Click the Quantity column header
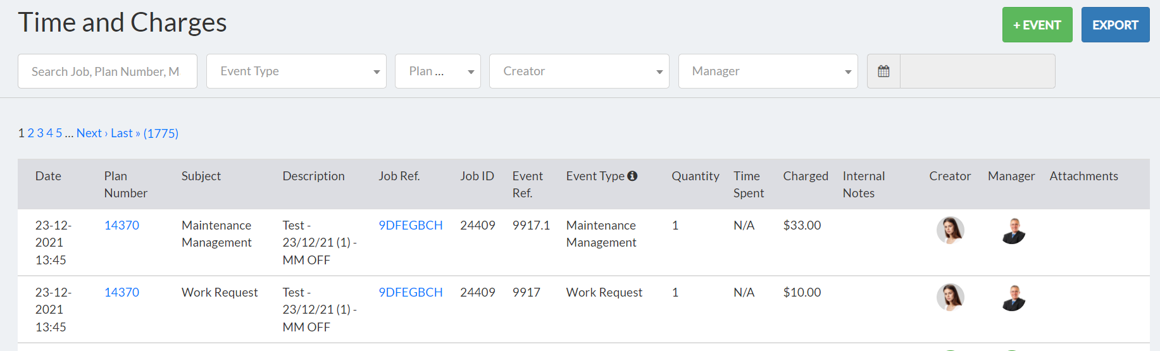The height and width of the screenshot is (351, 1160). point(695,176)
